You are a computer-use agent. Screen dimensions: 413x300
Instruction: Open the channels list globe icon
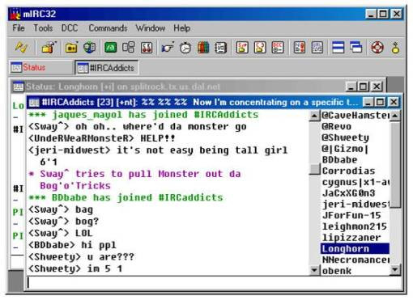[89, 48]
